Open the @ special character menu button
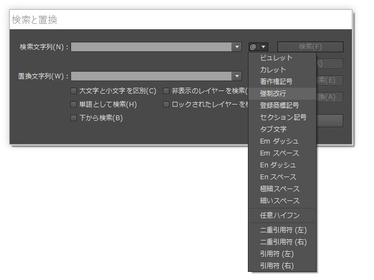374x280 pixels. tap(258, 47)
